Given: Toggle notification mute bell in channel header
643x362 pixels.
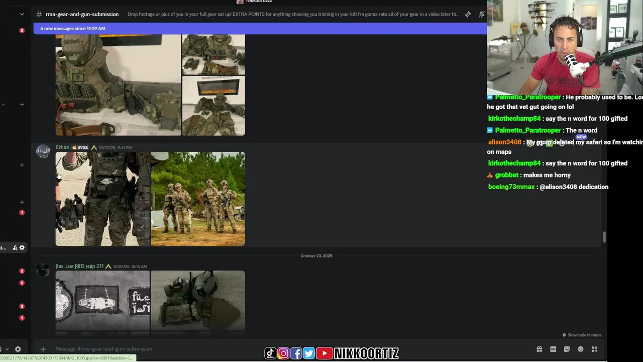Looking at the screenshot, I should [x=482, y=14].
